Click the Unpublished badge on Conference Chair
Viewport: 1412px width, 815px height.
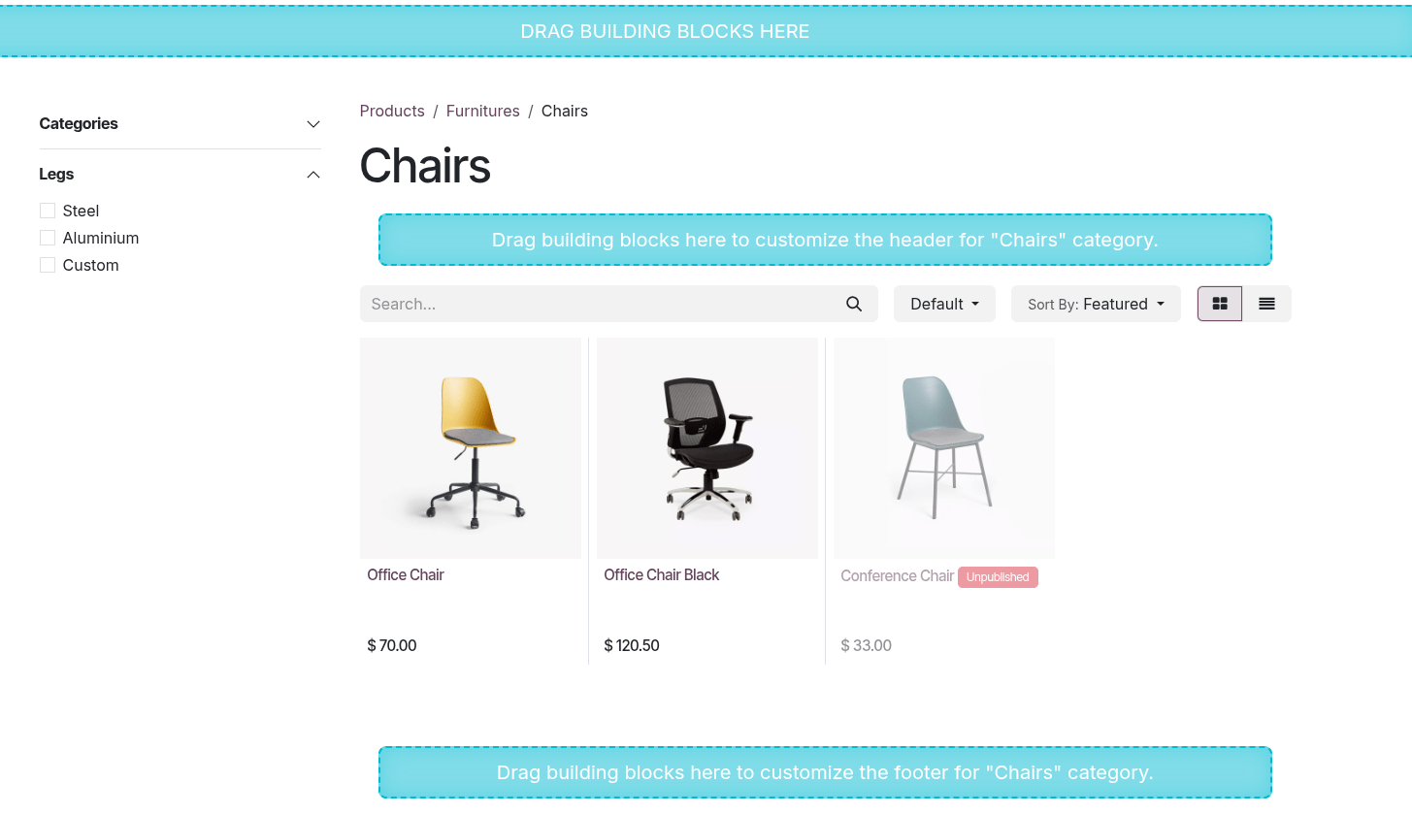click(998, 577)
